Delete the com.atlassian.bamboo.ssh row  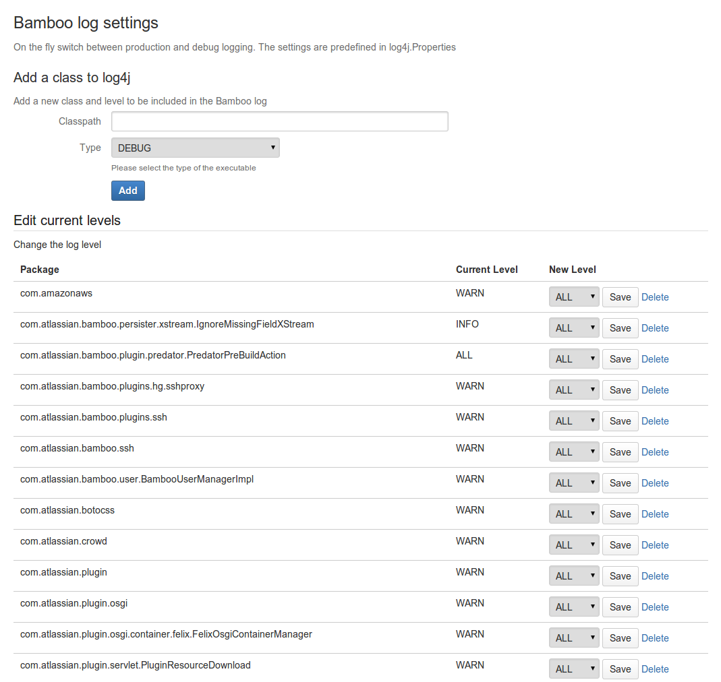point(655,452)
